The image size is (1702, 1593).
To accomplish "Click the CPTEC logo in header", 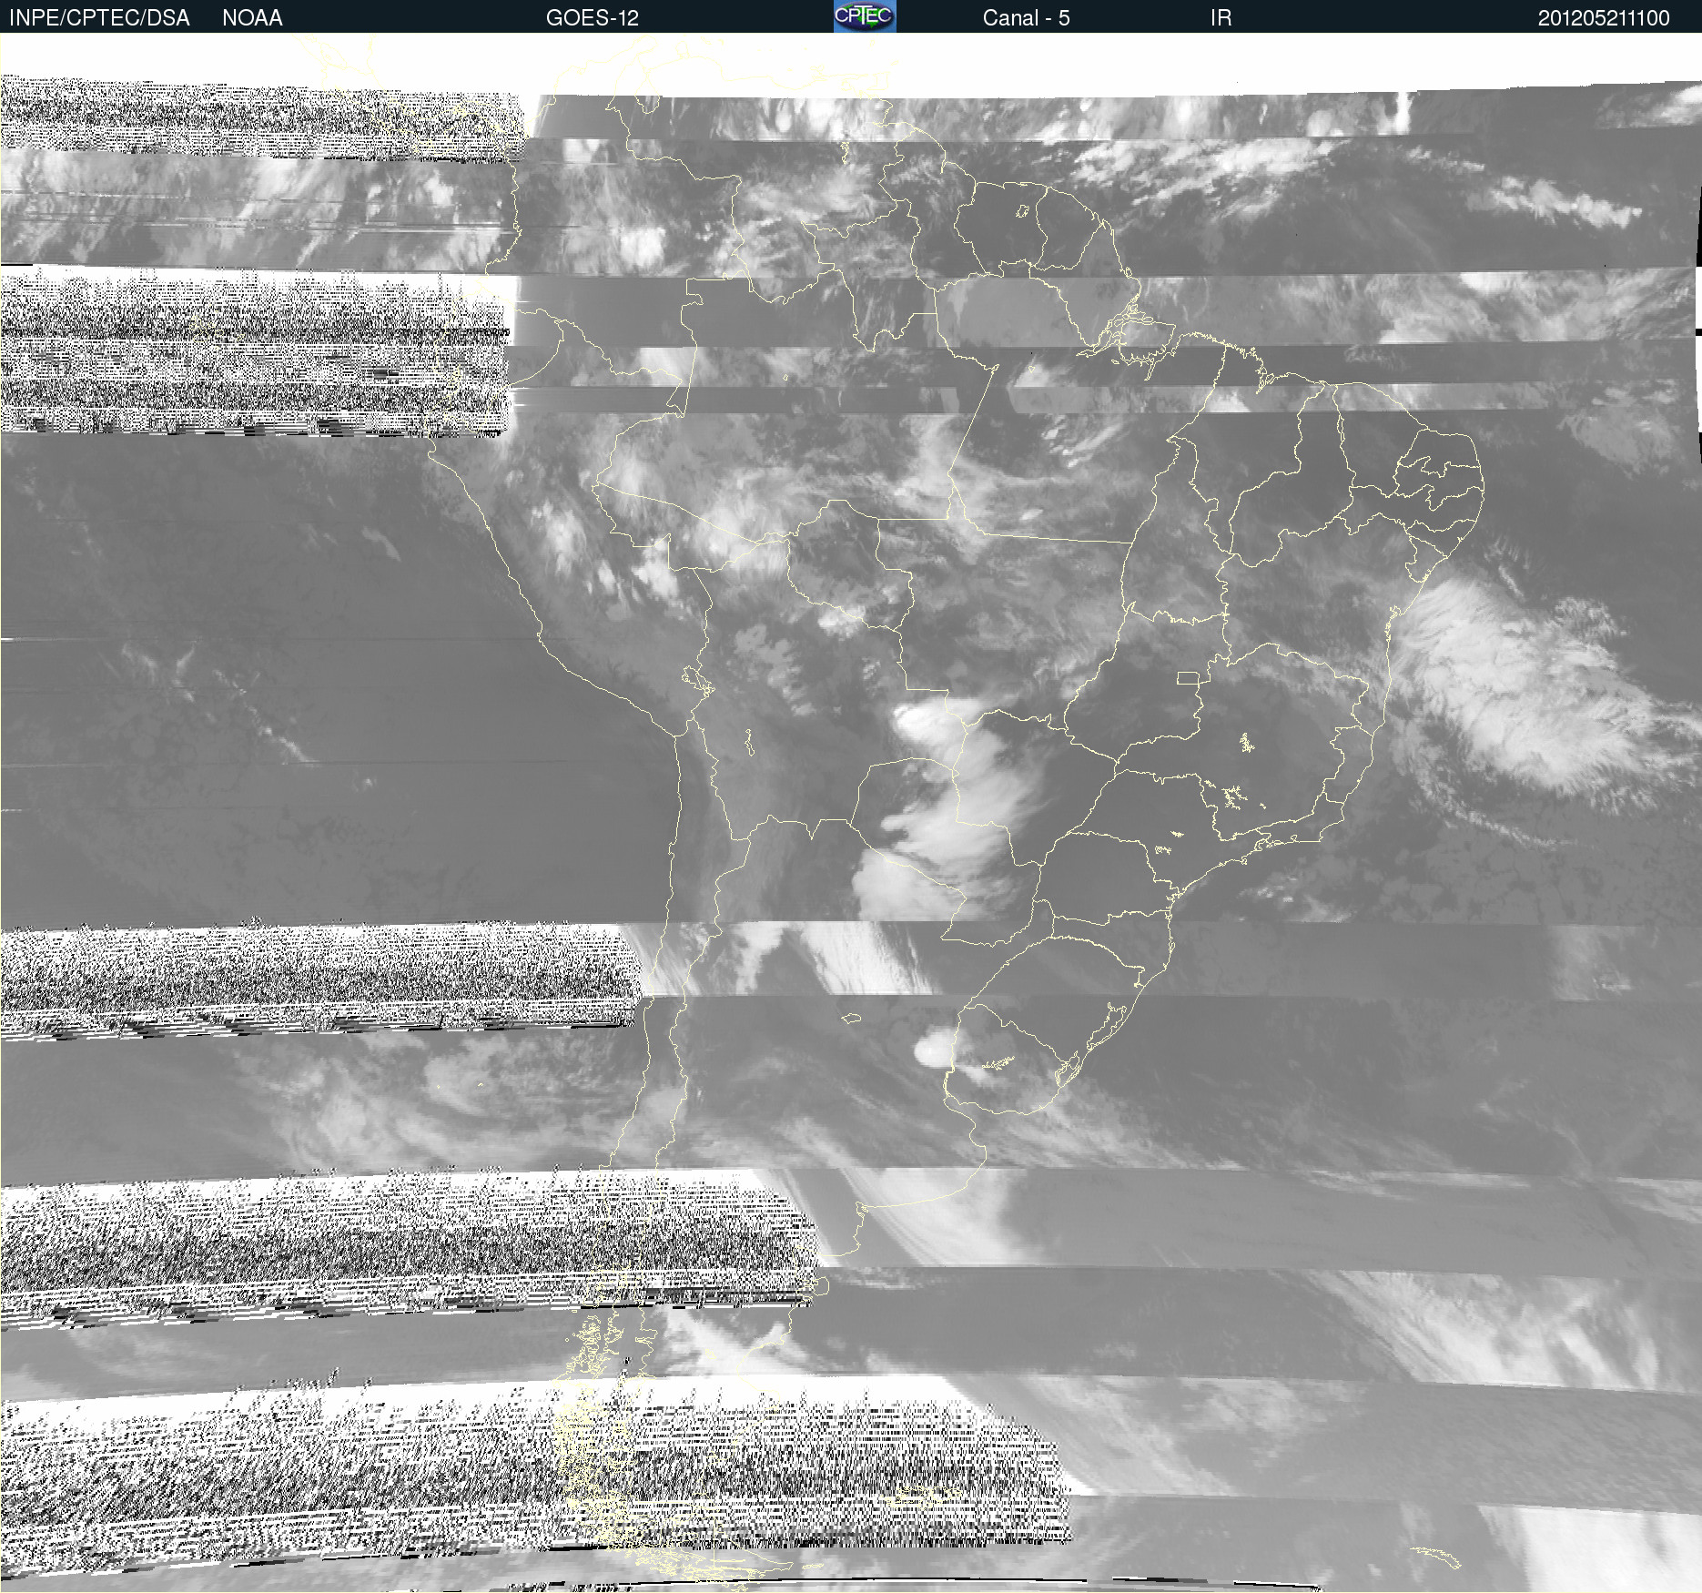I will click(865, 16).
